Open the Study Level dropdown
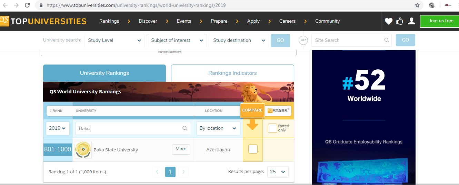This screenshot has width=459, height=185. (x=114, y=40)
